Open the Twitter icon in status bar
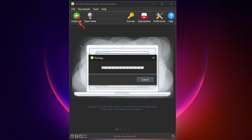 coord(81,136)
